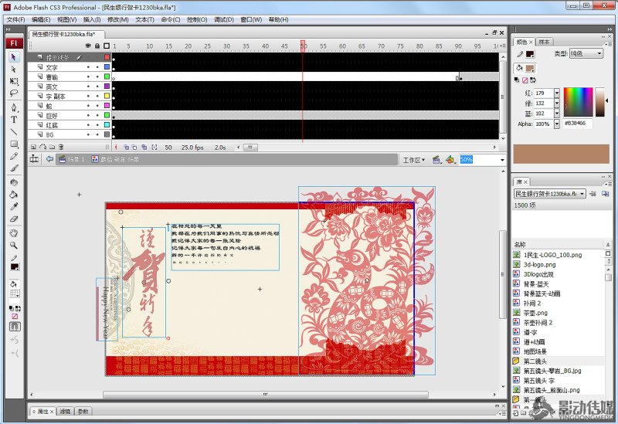The width and height of the screenshot is (618, 424).
Task: Select the Hand tool
Action: tap(14, 232)
